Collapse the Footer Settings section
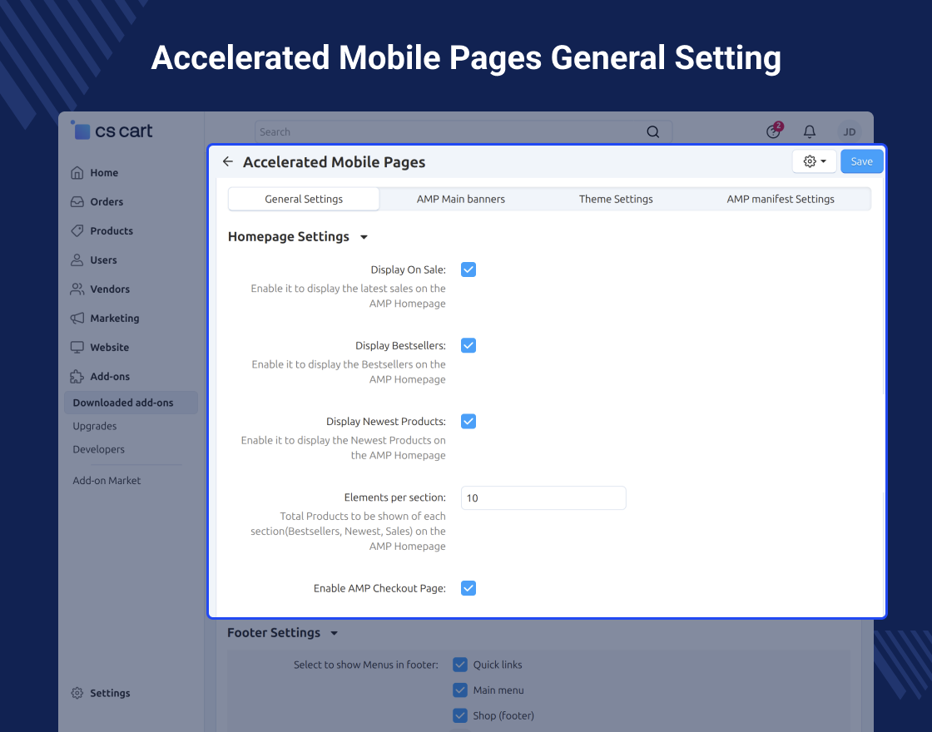932x732 pixels. [334, 633]
